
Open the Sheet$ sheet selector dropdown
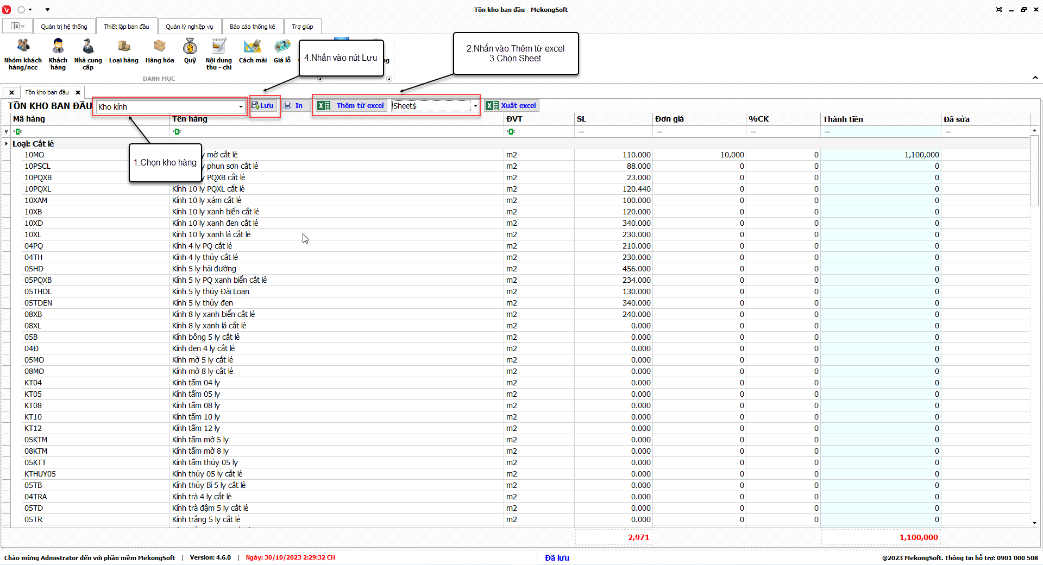point(475,106)
